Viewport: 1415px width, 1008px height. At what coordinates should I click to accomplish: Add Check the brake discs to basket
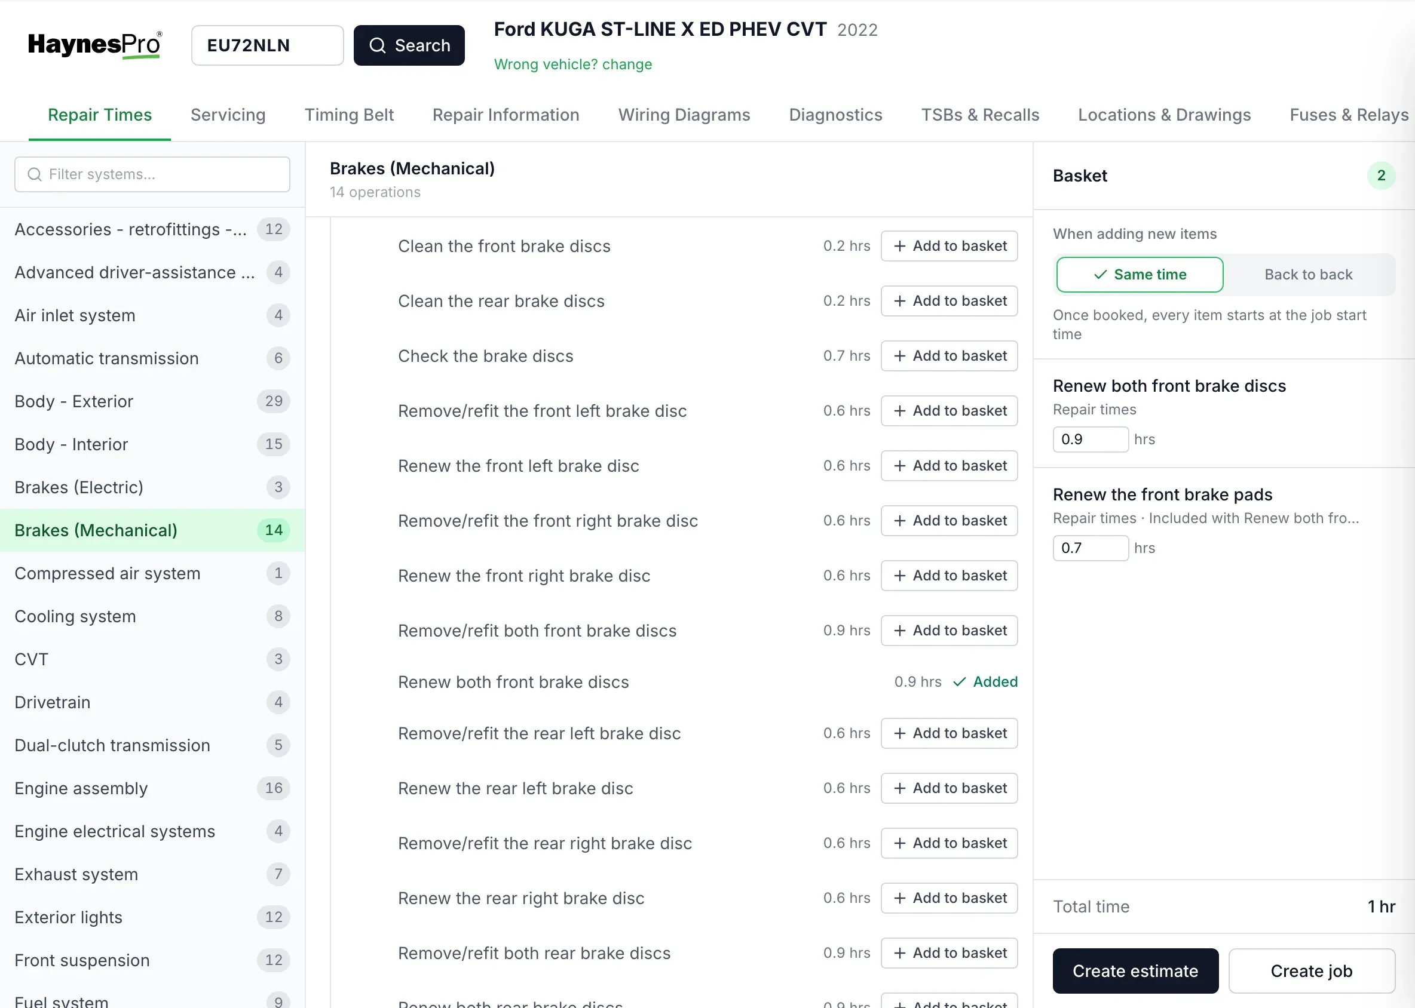949,357
